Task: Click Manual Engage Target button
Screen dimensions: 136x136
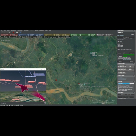Action: (x=14, y=35)
